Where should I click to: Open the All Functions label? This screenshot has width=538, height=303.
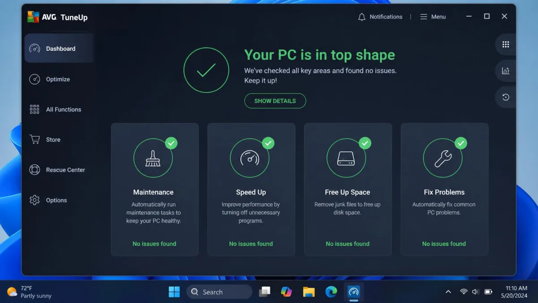click(64, 110)
